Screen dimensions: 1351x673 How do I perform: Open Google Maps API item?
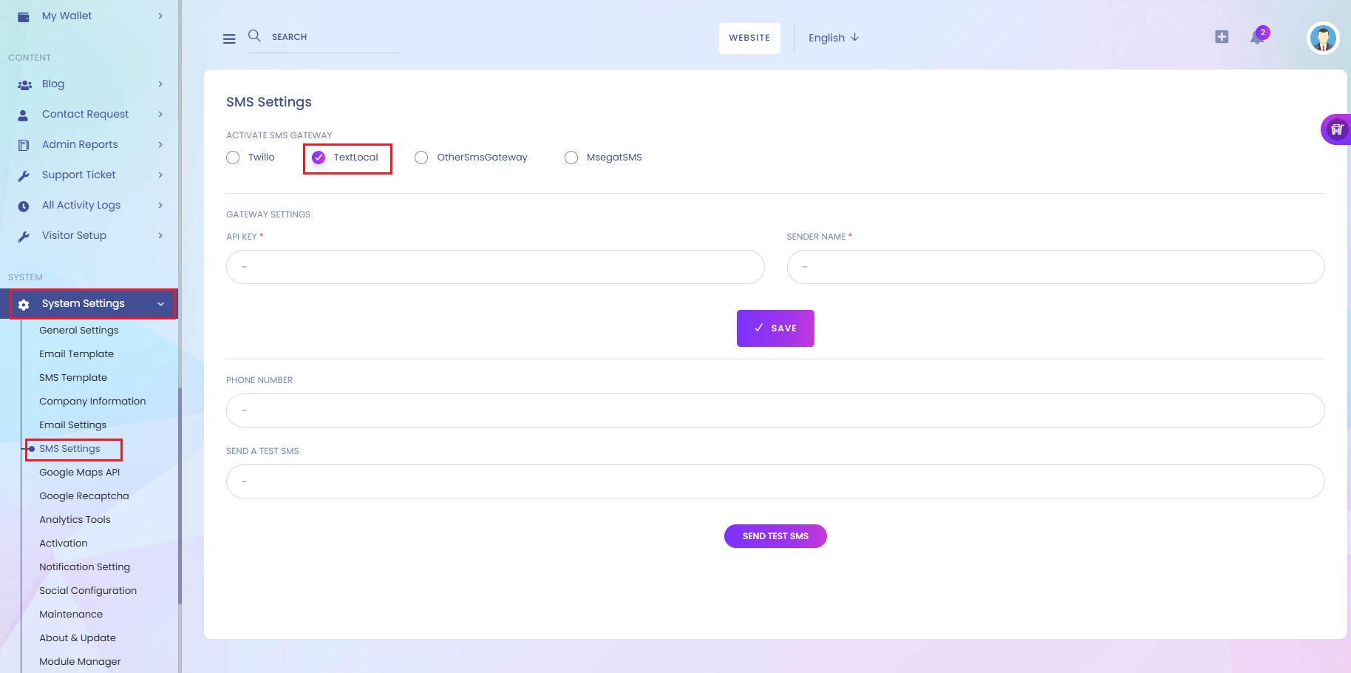tap(79, 472)
